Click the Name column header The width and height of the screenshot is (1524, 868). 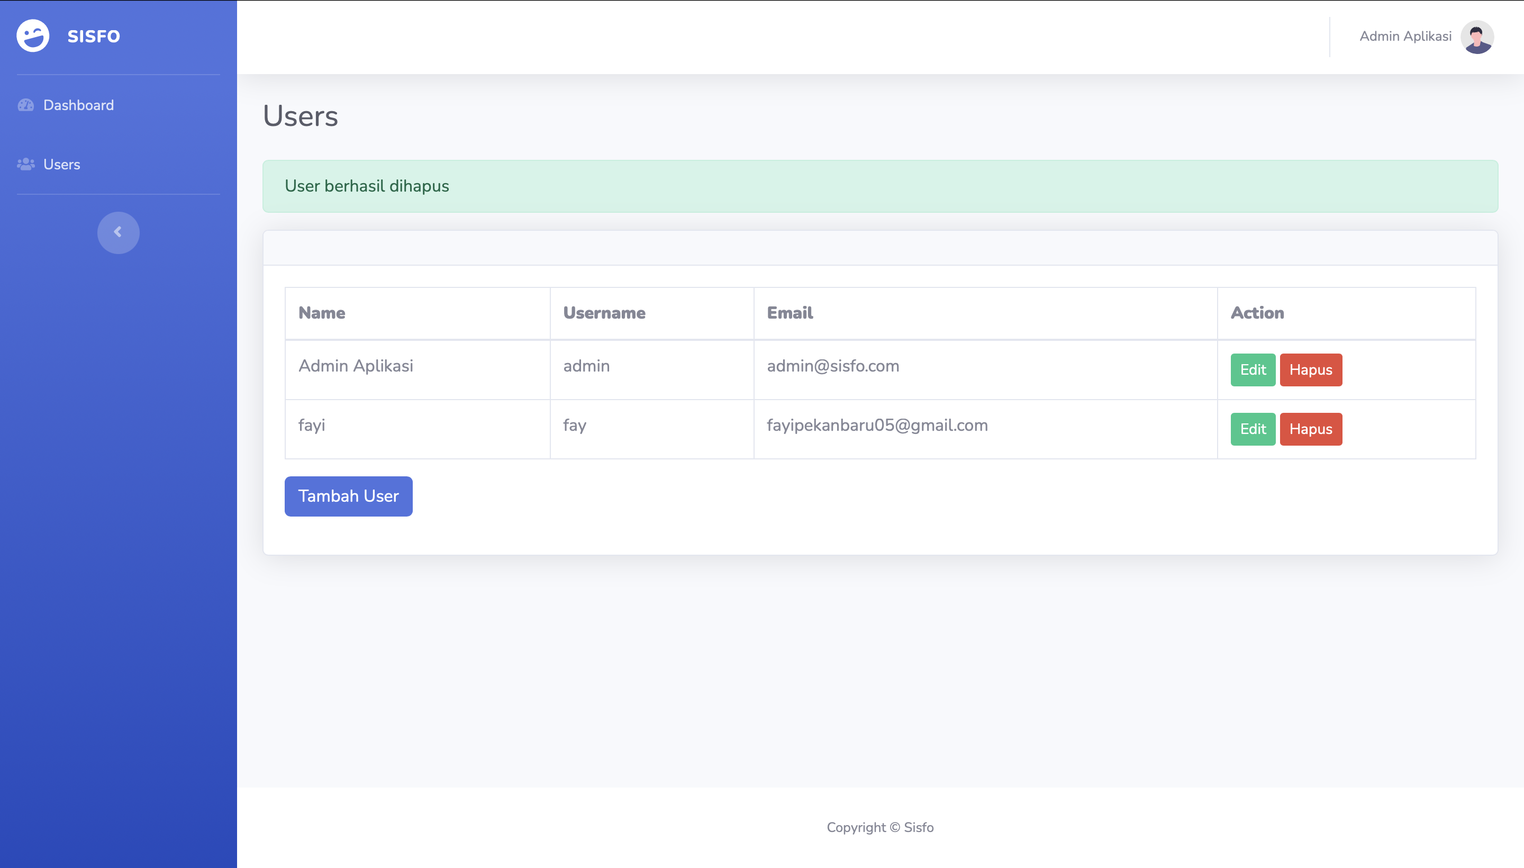coord(322,313)
